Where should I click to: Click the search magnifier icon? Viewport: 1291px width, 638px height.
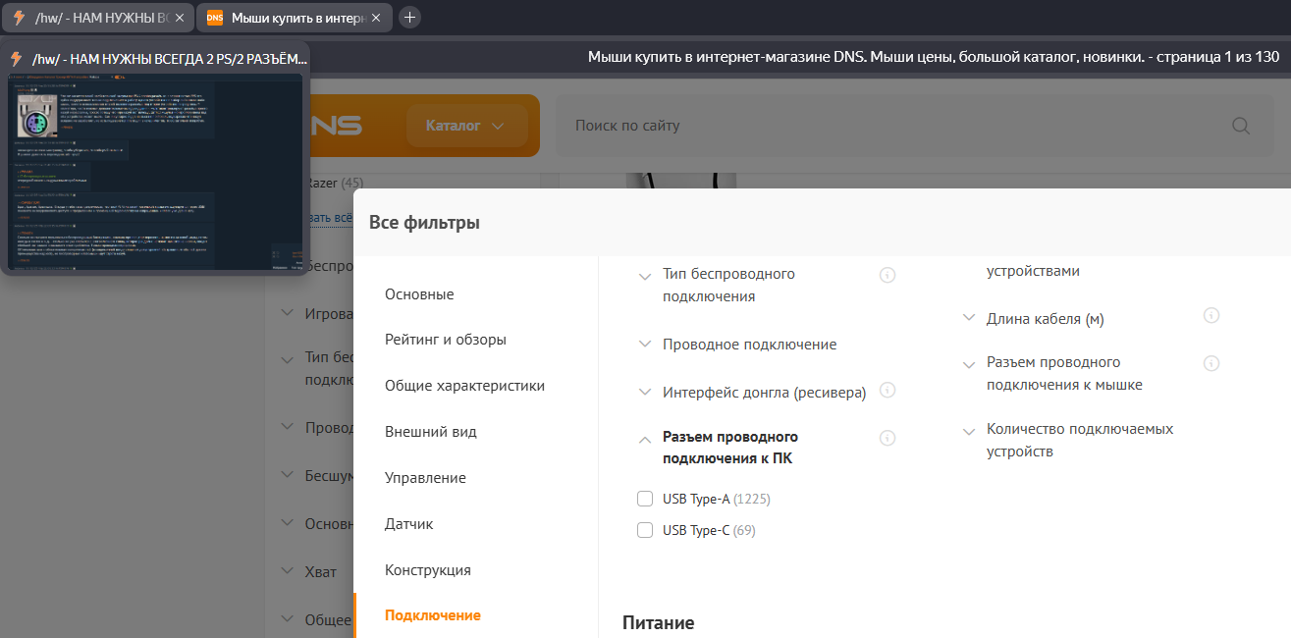pos(1241,126)
